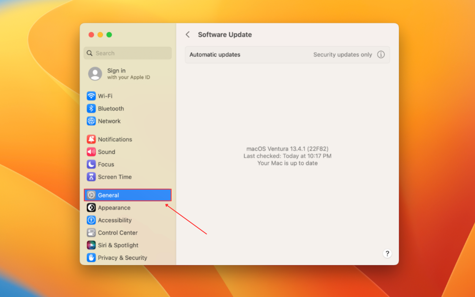Open Sound settings using the speaker icon
Viewport: 475px width, 297px height.
[91, 152]
